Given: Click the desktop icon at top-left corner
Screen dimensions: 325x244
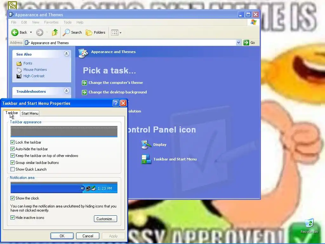Looking at the screenshot, I should pos(12,5).
